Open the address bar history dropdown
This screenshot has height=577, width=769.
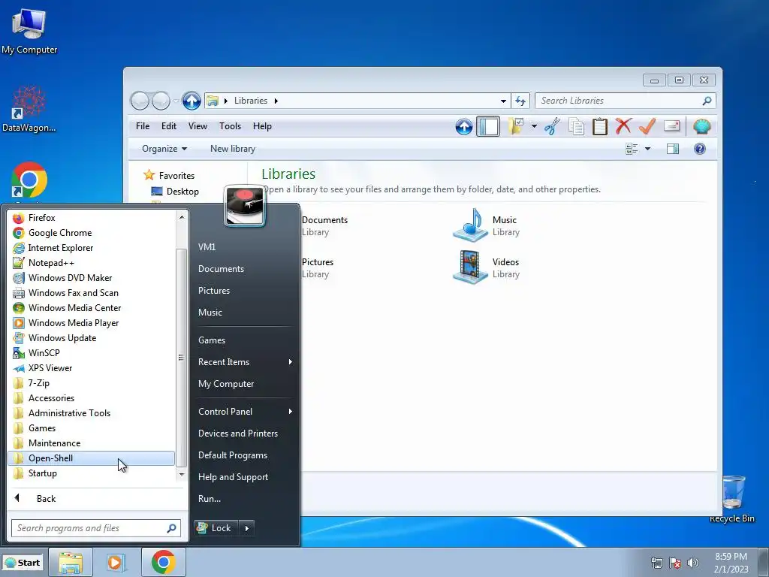click(x=503, y=101)
